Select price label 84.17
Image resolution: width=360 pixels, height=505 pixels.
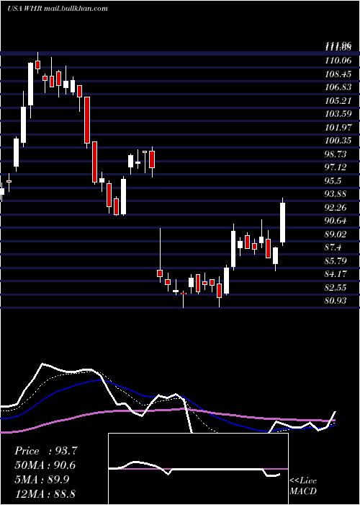[x=336, y=273]
